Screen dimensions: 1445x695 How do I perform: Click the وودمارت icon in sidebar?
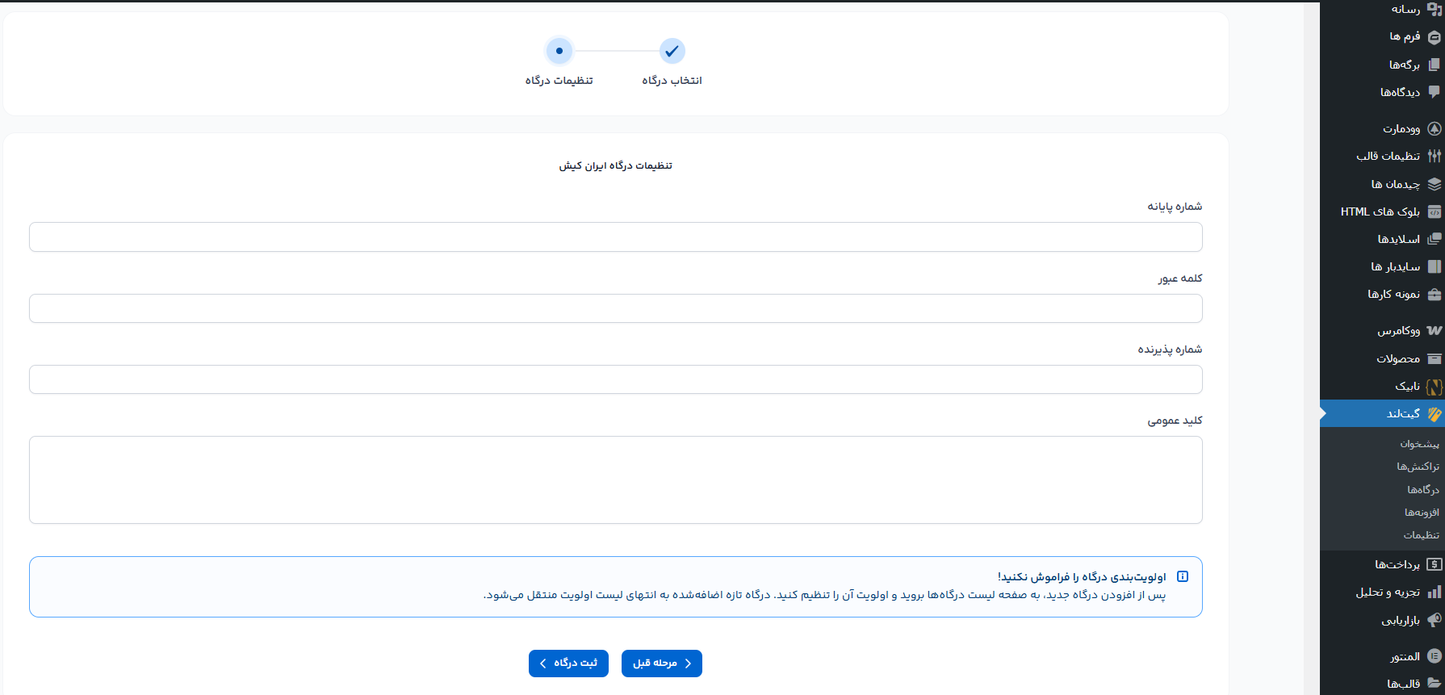[1434, 128]
